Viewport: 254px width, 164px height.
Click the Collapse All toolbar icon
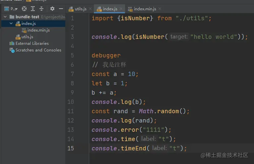pos(41,9)
